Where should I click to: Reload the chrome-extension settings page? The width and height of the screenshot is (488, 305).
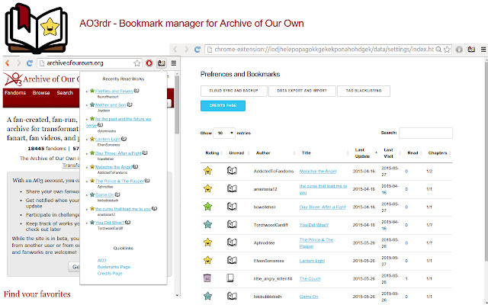[197, 49]
